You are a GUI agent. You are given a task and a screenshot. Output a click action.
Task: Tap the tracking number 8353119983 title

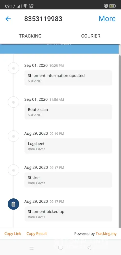point(43,19)
